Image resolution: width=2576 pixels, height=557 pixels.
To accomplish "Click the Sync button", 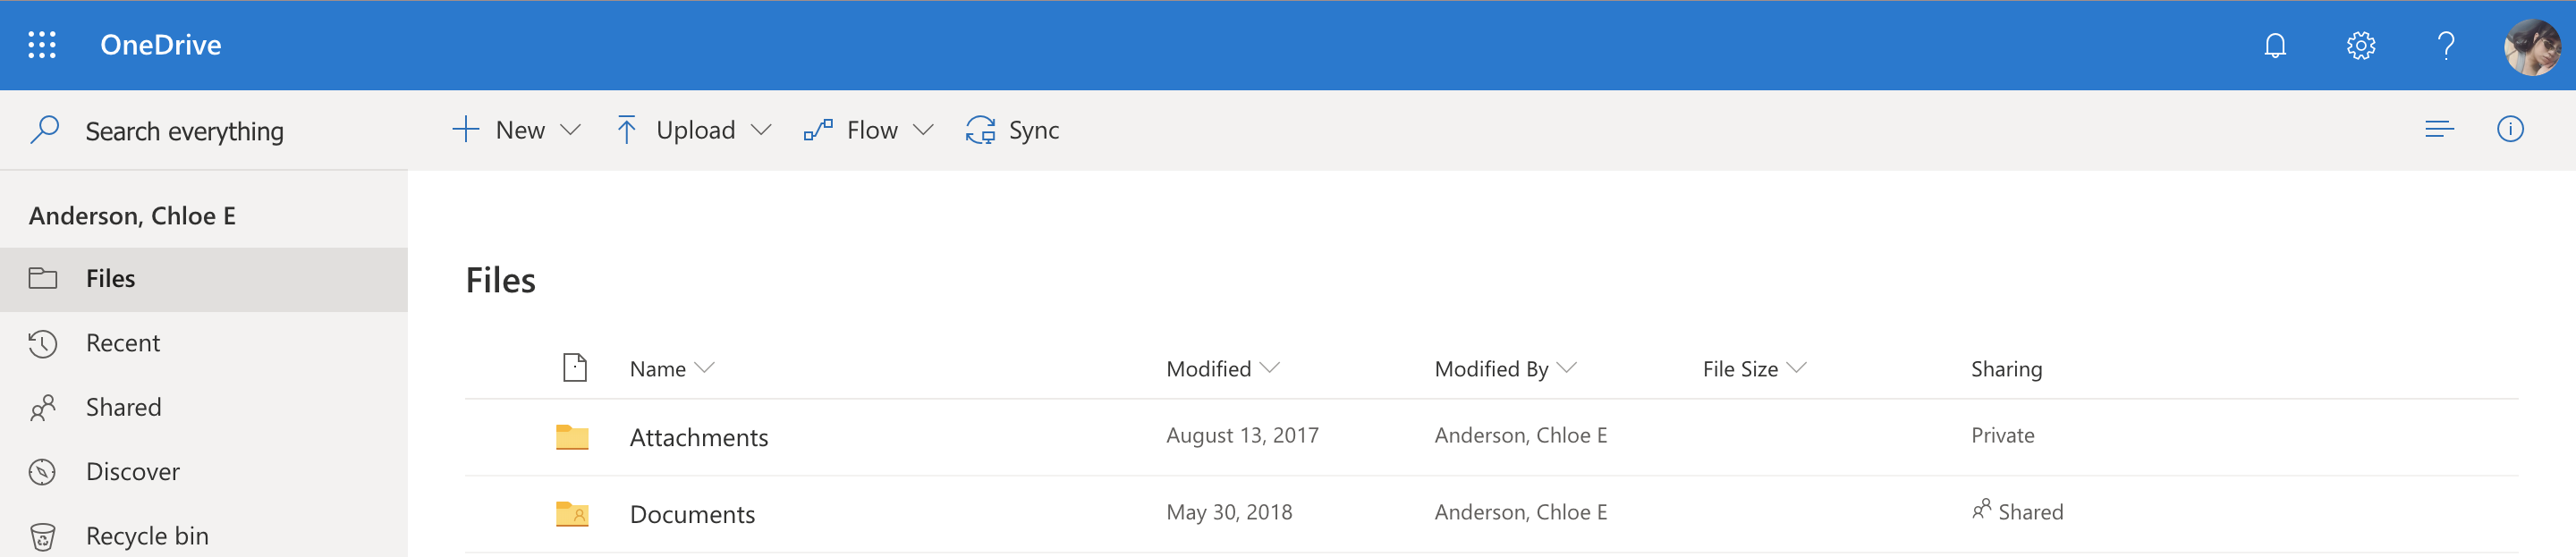I will point(1012,130).
